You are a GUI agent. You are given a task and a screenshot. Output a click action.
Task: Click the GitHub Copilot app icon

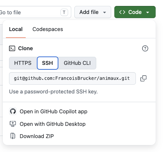coord(13,112)
